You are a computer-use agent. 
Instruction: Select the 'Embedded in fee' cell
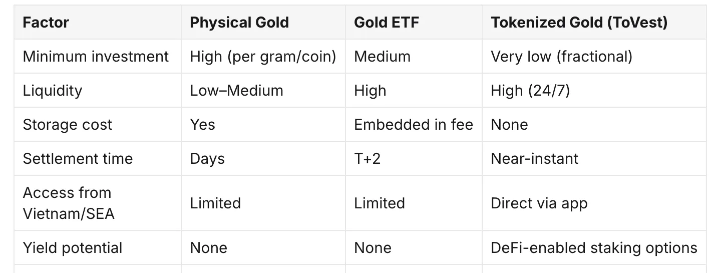pos(414,124)
